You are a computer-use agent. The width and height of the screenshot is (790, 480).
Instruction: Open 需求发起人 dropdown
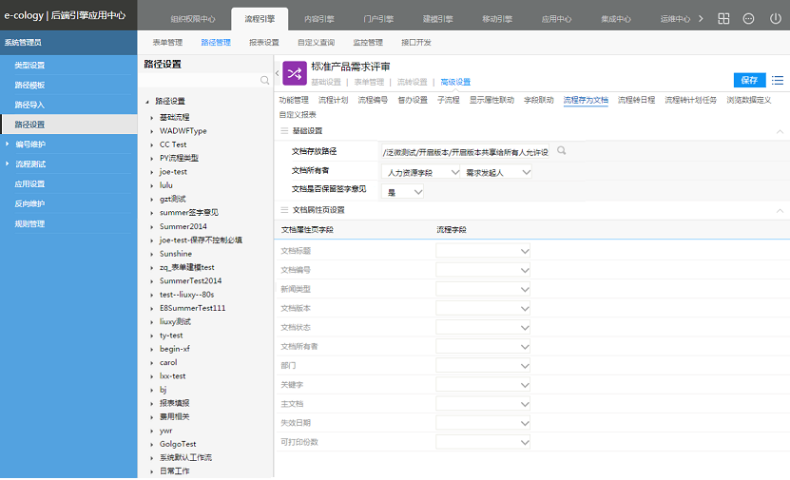tap(496, 172)
